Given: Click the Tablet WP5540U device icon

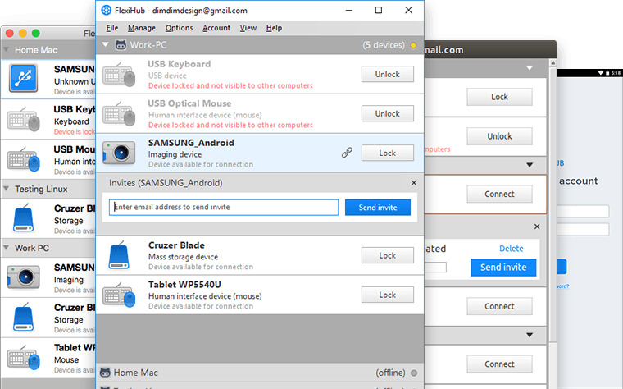Looking at the screenshot, I should (119, 295).
